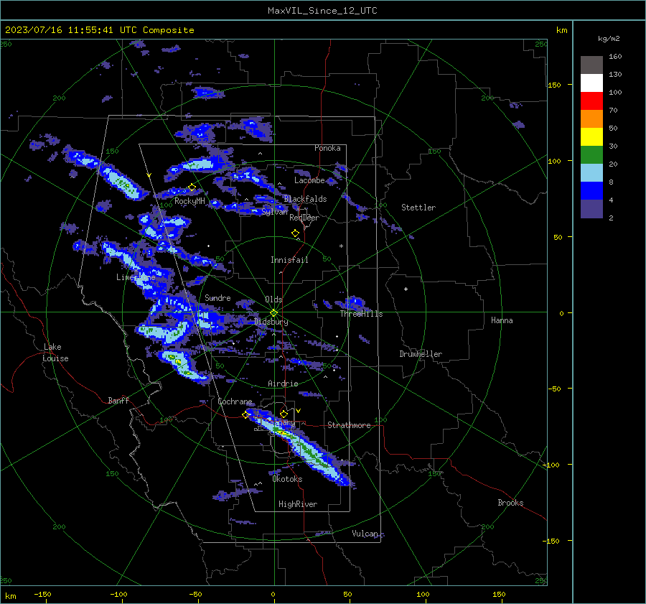The height and width of the screenshot is (604, 646).
Task: Pick the green 30 legend swatch
Action: point(591,154)
